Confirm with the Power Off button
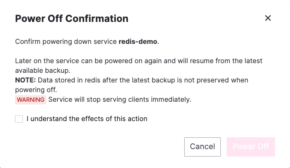 (x=251, y=147)
